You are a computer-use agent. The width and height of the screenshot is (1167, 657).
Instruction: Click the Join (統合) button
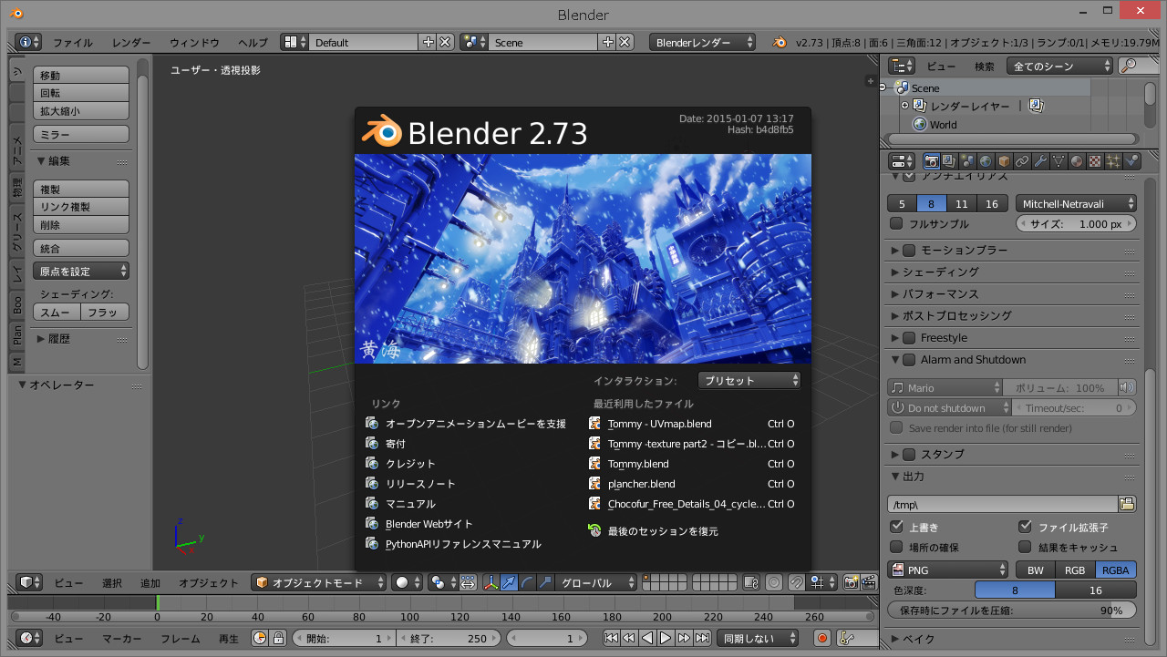click(81, 248)
